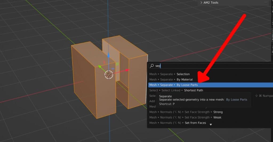Focus the search field containing "sep"
273x142 pixels.
(x=208, y=66)
